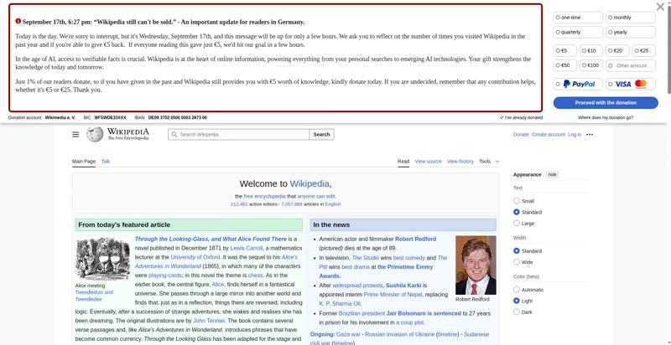Choose the €20 donation amount
Image resolution: width=671 pixels, height=345 pixels.
click(617, 50)
